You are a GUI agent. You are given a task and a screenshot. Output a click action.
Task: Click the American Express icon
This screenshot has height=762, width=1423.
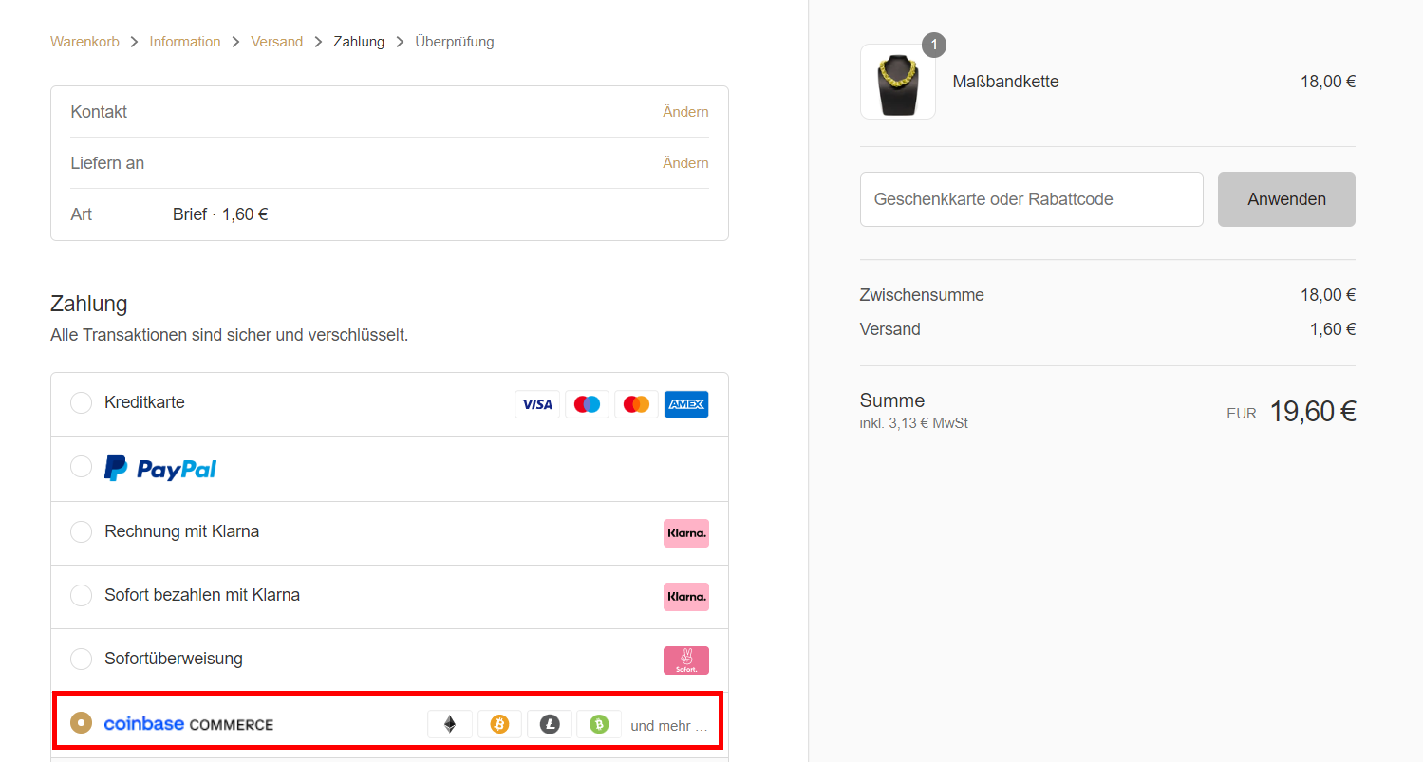(686, 404)
